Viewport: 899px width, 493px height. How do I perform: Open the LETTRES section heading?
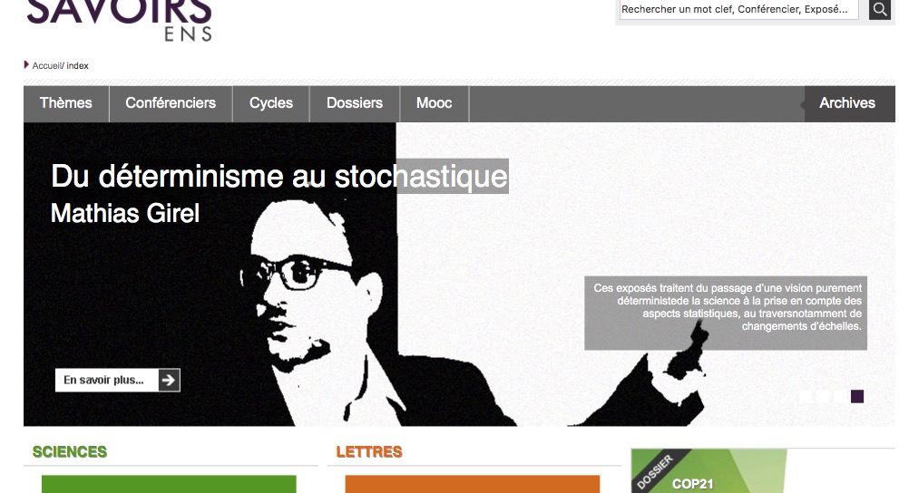(369, 452)
